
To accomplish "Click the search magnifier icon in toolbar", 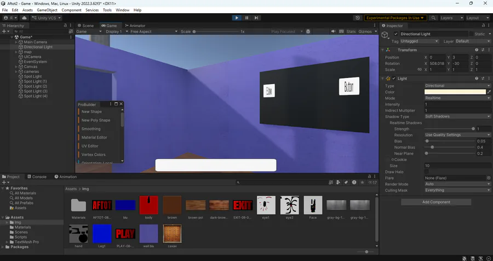I will (433, 18).
